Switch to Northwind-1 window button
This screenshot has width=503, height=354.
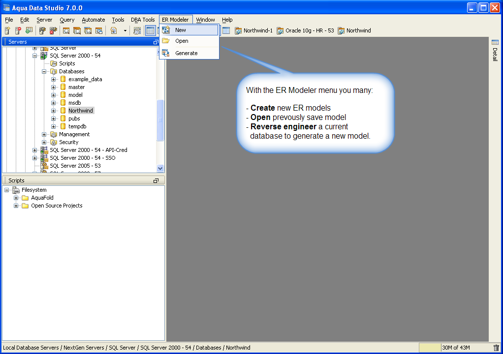(254, 30)
